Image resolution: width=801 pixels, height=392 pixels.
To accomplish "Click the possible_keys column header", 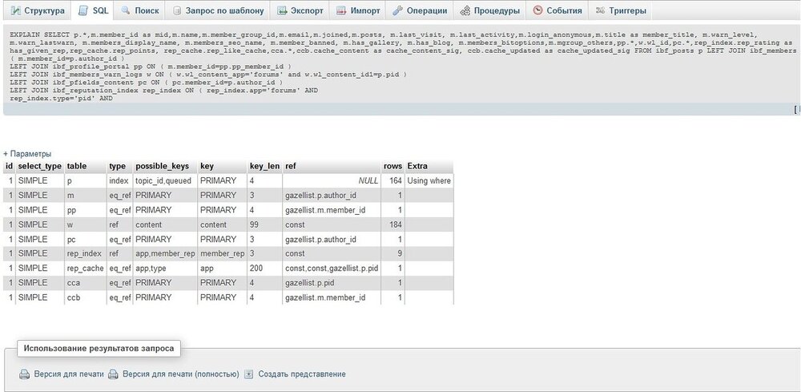I will pyautogui.click(x=163, y=166).
